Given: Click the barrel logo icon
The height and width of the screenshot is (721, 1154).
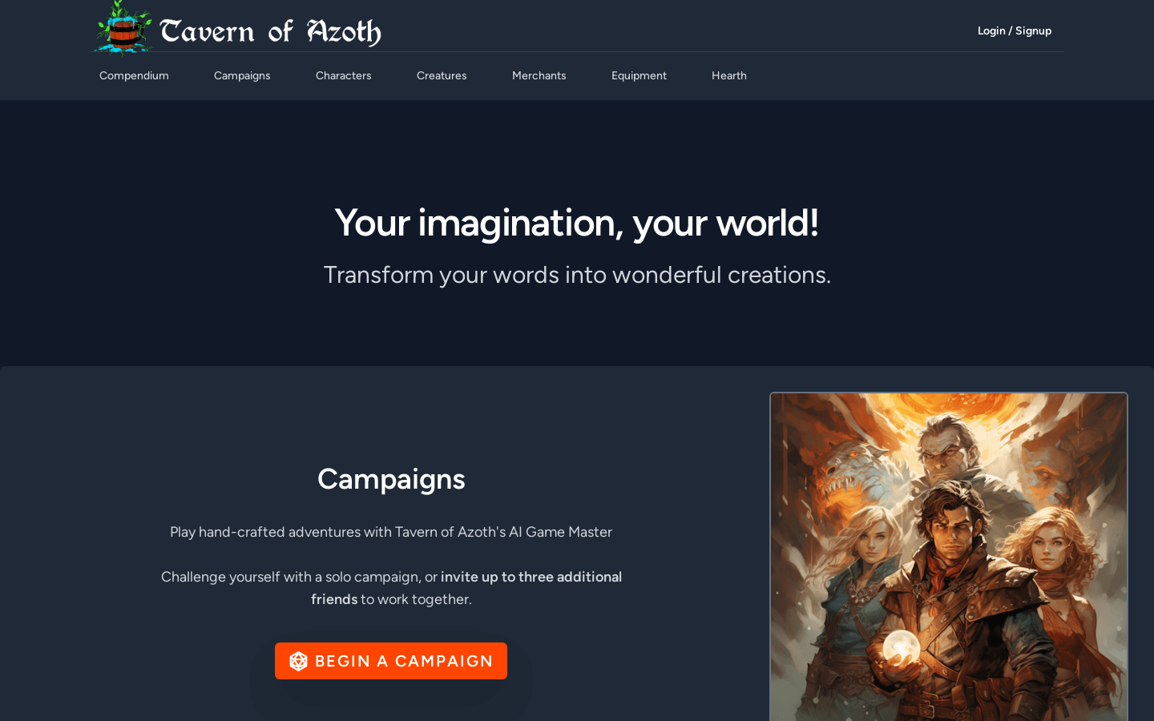Looking at the screenshot, I should coord(124,28).
